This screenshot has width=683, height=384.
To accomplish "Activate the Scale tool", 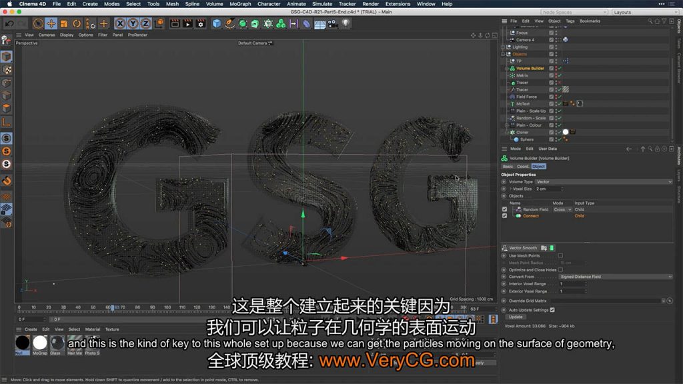I will (x=64, y=23).
